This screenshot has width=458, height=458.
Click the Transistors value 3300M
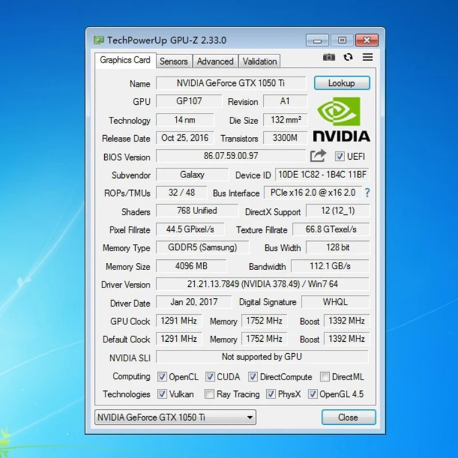click(x=285, y=138)
